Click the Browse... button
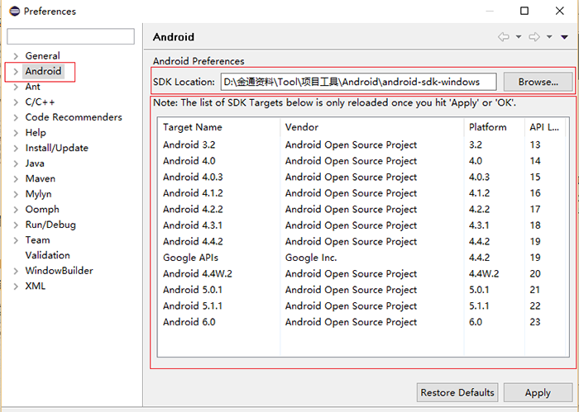The width and height of the screenshot is (579, 412). (538, 82)
